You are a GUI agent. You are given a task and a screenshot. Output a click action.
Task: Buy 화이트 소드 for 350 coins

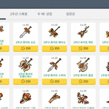(26, 49)
